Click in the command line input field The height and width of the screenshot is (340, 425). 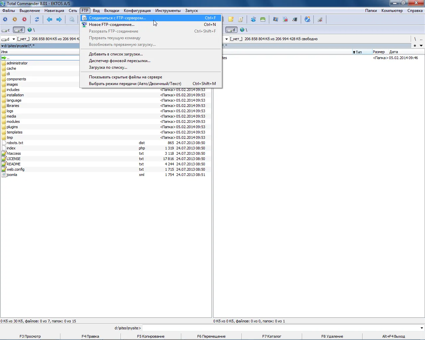280,328
